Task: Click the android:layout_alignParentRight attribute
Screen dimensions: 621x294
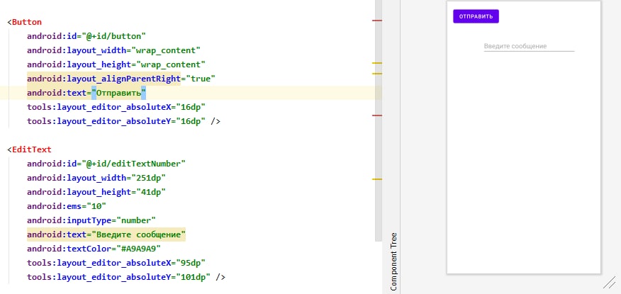Action: pos(103,79)
